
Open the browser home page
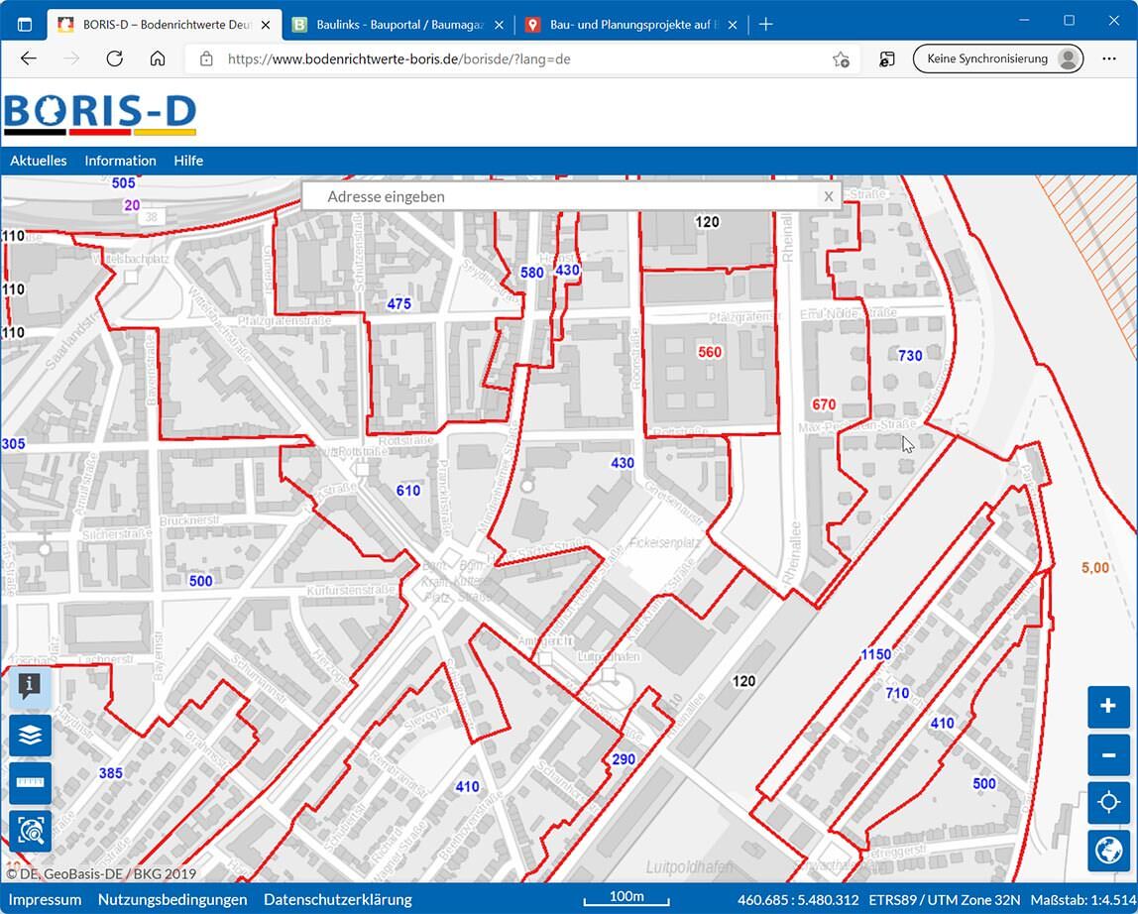click(x=158, y=58)
